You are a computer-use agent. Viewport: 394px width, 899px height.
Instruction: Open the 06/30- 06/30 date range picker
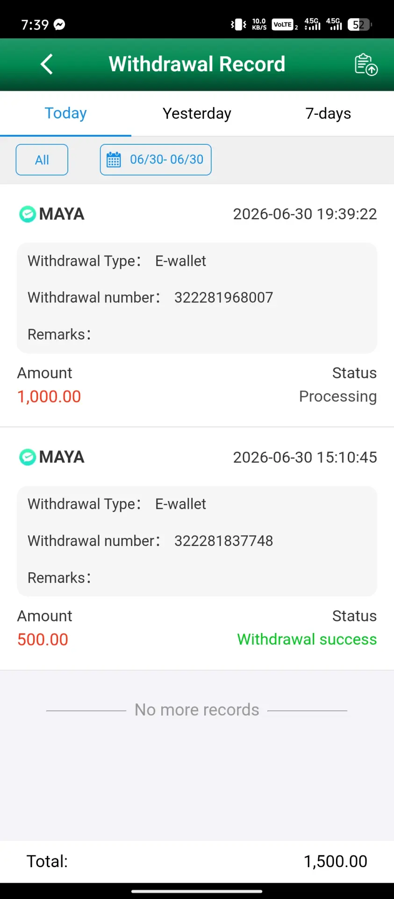click(156, 160)
